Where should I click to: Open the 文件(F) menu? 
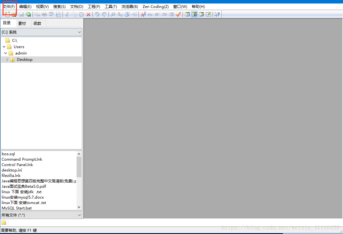pos(9,7)
